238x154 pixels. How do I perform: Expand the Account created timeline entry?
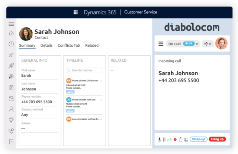pos(101,119)
